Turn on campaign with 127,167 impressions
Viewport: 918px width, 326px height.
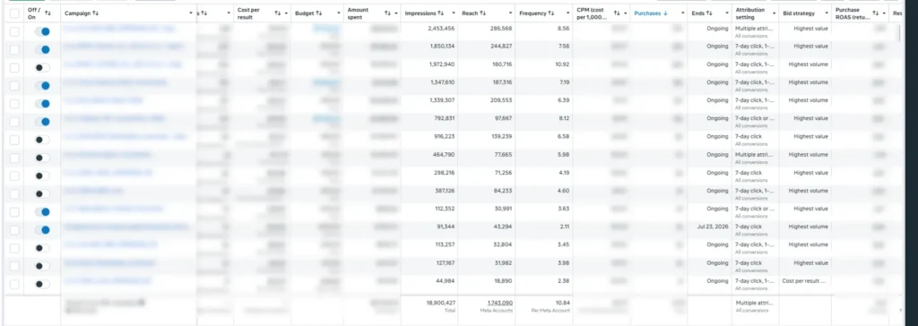42,266
